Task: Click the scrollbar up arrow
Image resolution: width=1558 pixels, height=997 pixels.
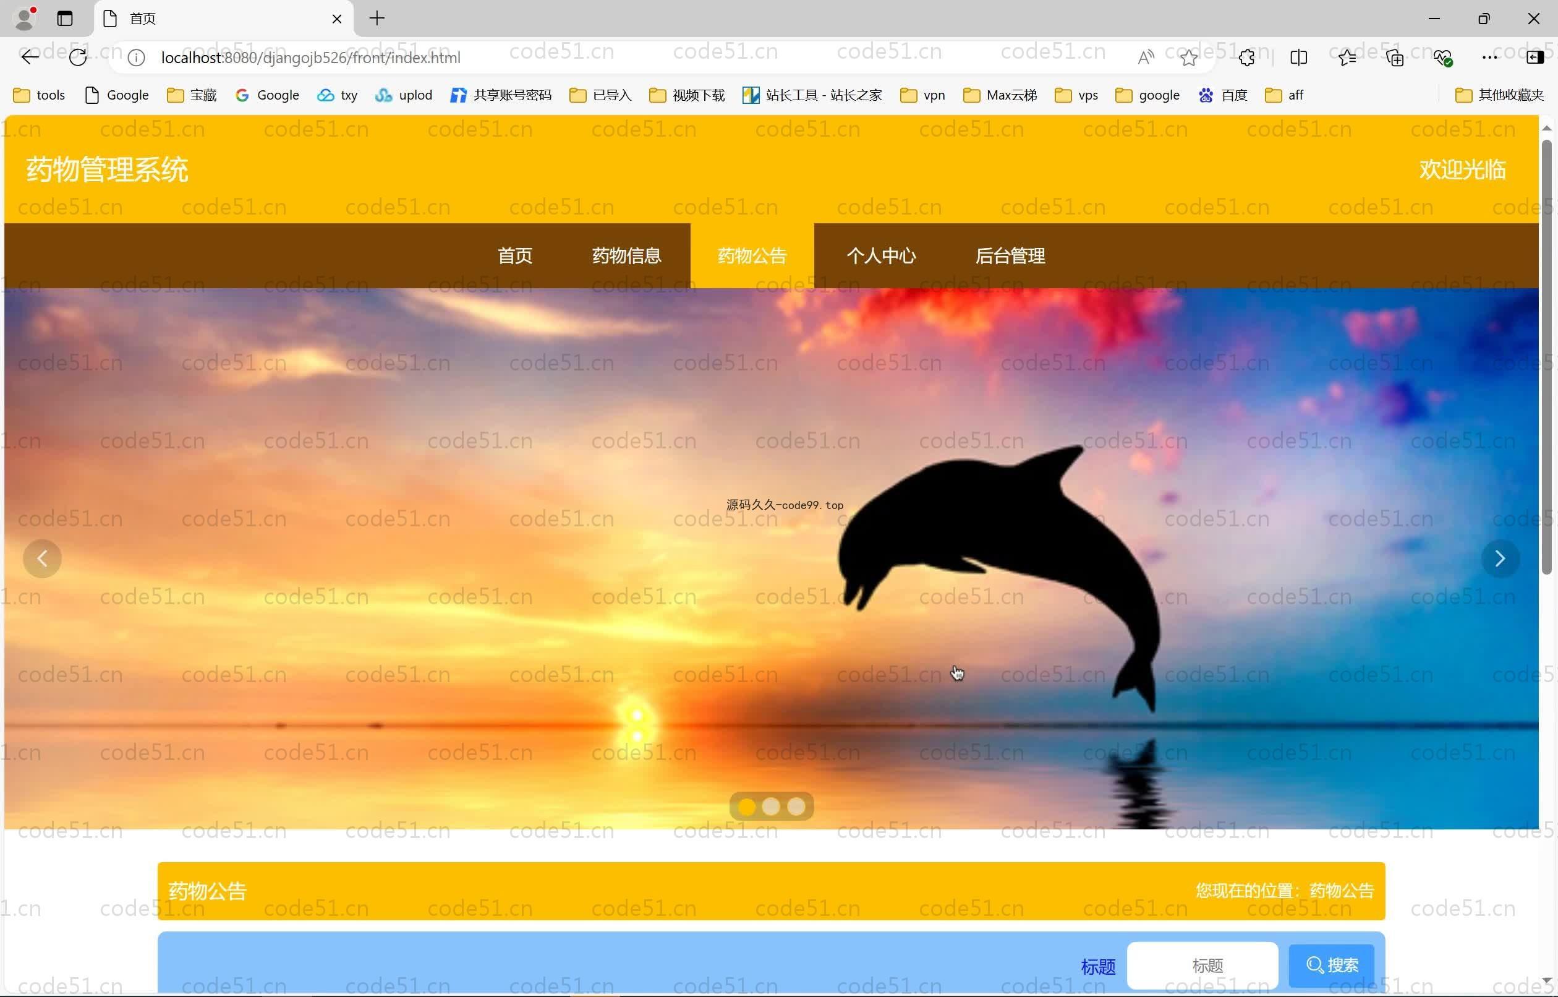Action: point(1547,128)
